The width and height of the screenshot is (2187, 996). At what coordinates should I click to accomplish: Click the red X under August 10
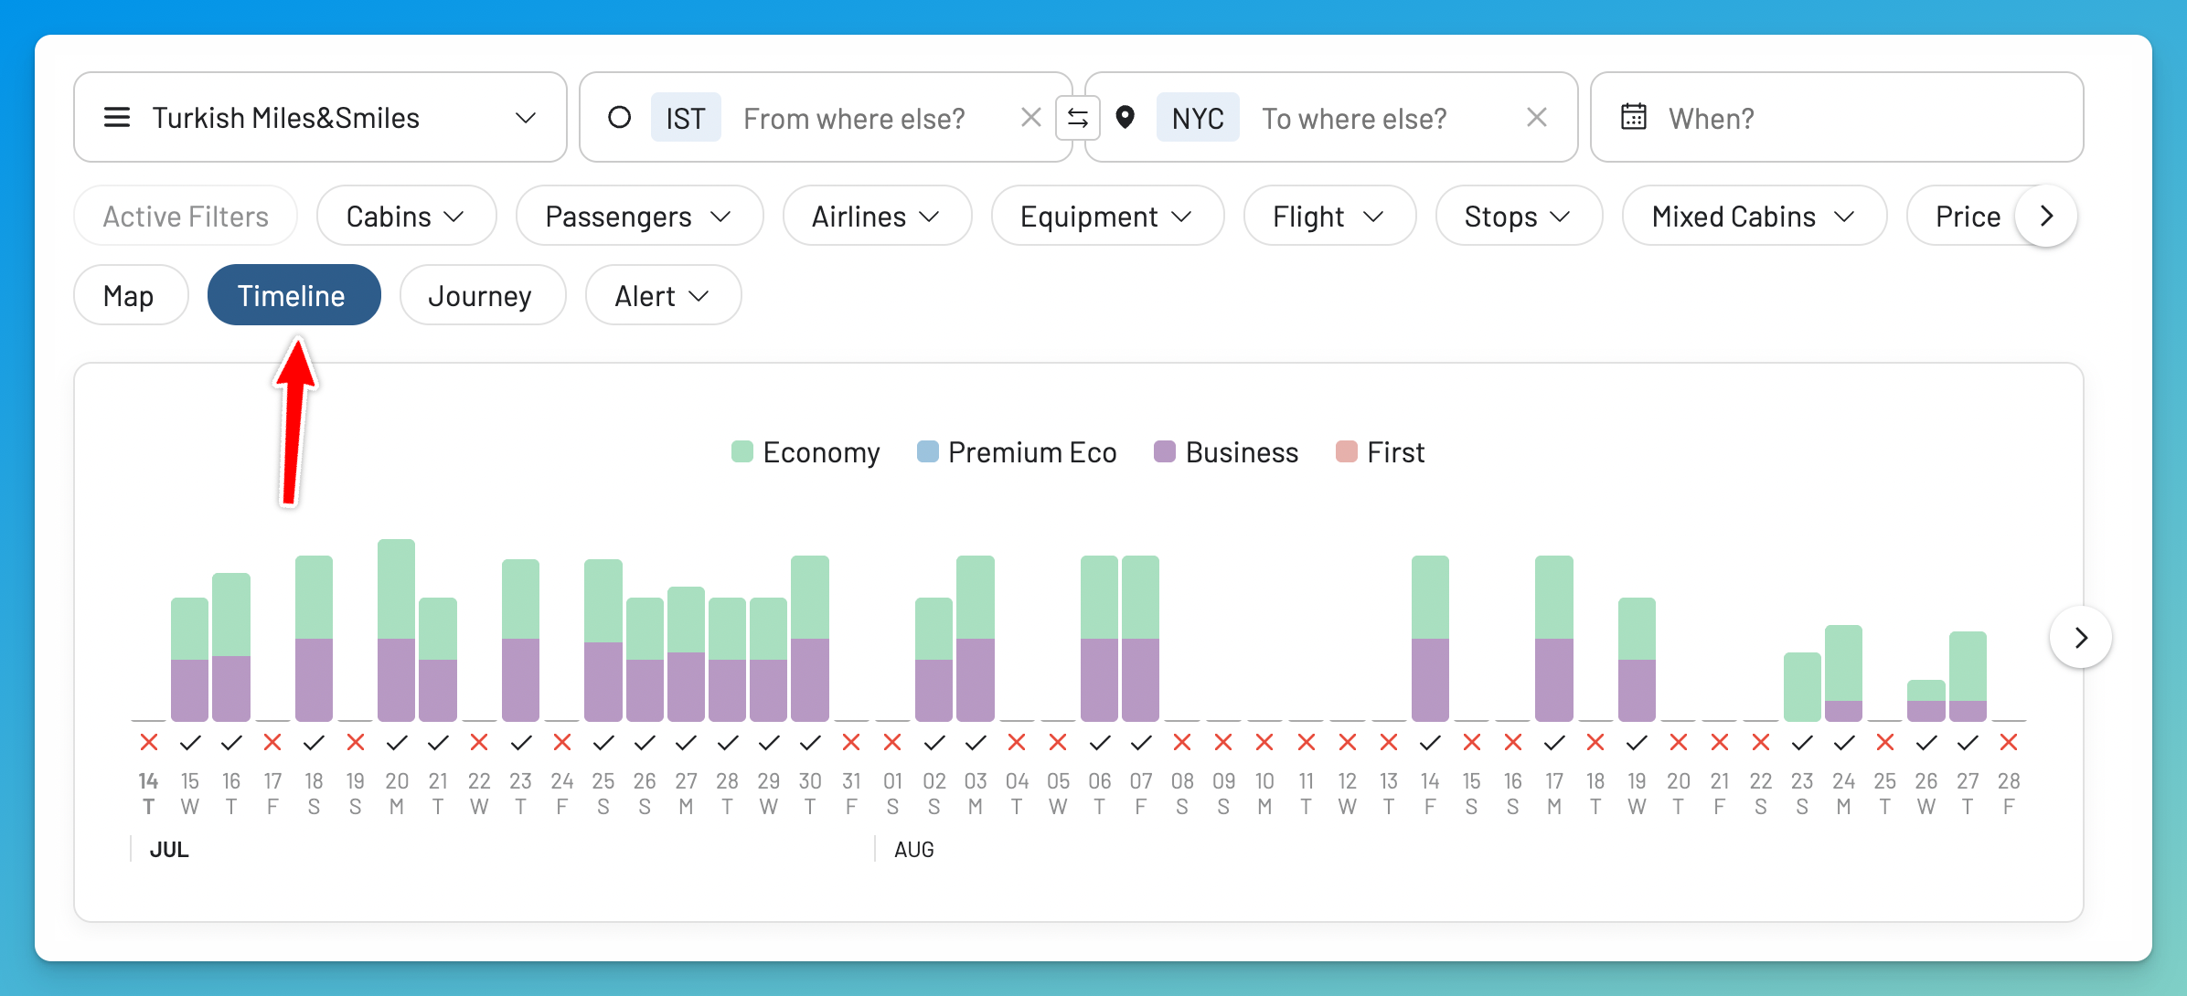click(x=1264, y=743)
